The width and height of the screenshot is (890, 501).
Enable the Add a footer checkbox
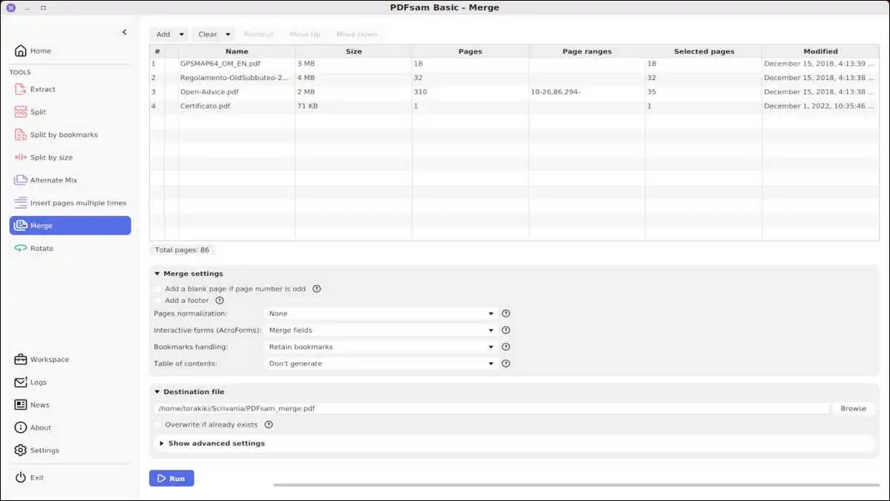(x=158, y=301)
